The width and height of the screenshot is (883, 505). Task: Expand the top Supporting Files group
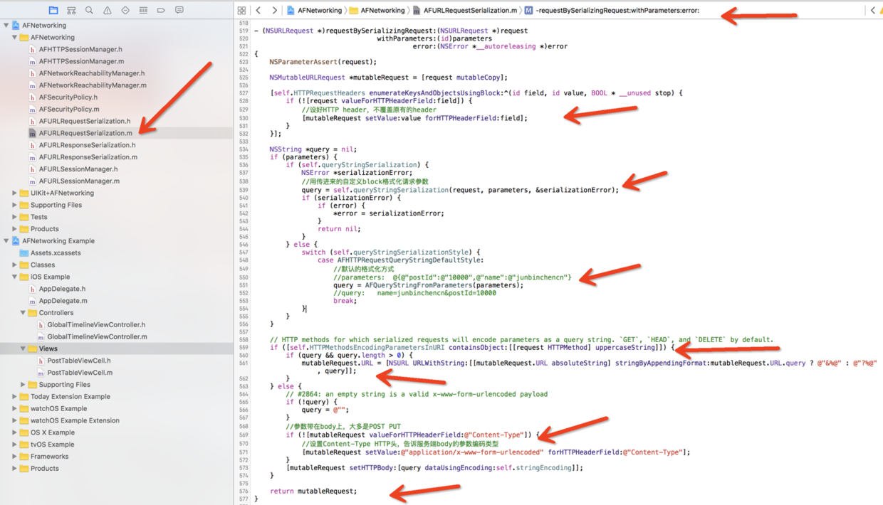[x=15, y=205]
